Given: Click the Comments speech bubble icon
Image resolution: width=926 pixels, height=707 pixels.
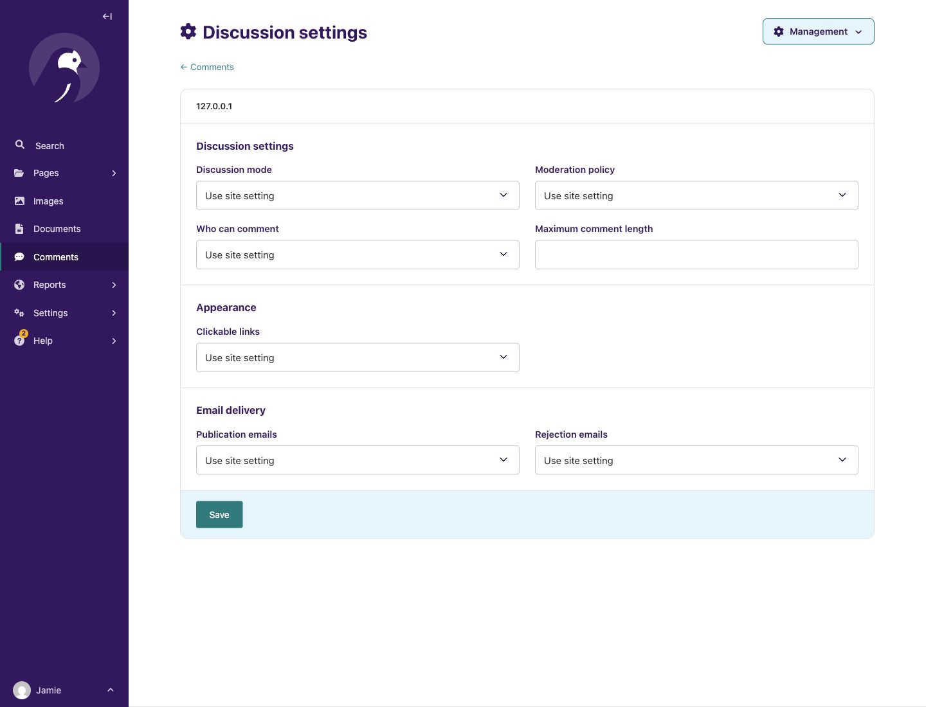Looking at the screenshot, I should point(19,257).
